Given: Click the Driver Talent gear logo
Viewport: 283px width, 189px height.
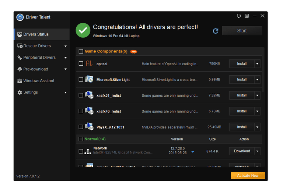Looking at the screenshot, I should 20,17.
